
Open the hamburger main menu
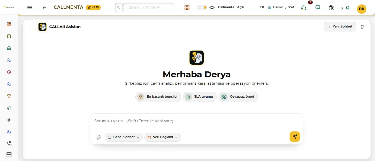[30, 8]
